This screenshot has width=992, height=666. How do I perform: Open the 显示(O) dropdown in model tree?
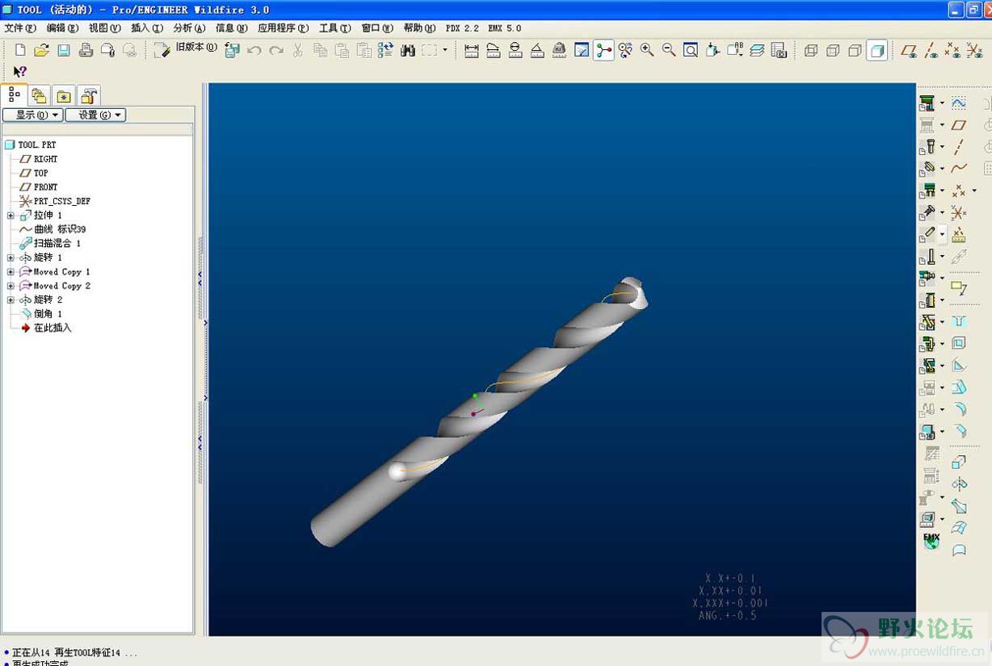pos(33,115)
